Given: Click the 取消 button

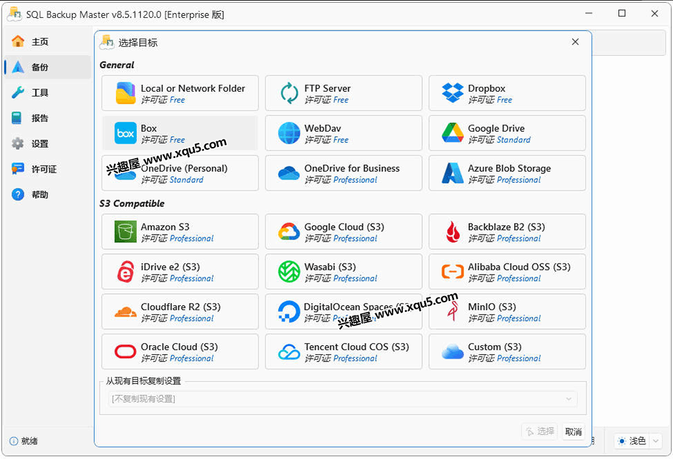Looking at the screenshot, I should (x=574, y=431).
